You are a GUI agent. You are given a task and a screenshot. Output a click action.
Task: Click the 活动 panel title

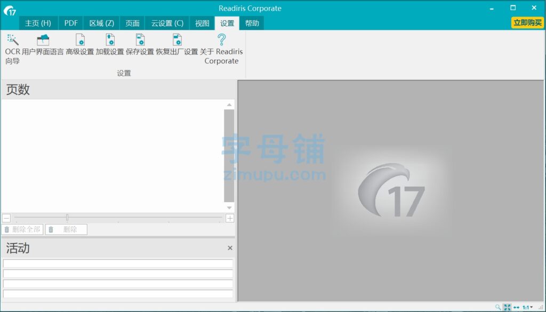pyautogui.click(x=18, y=249)
